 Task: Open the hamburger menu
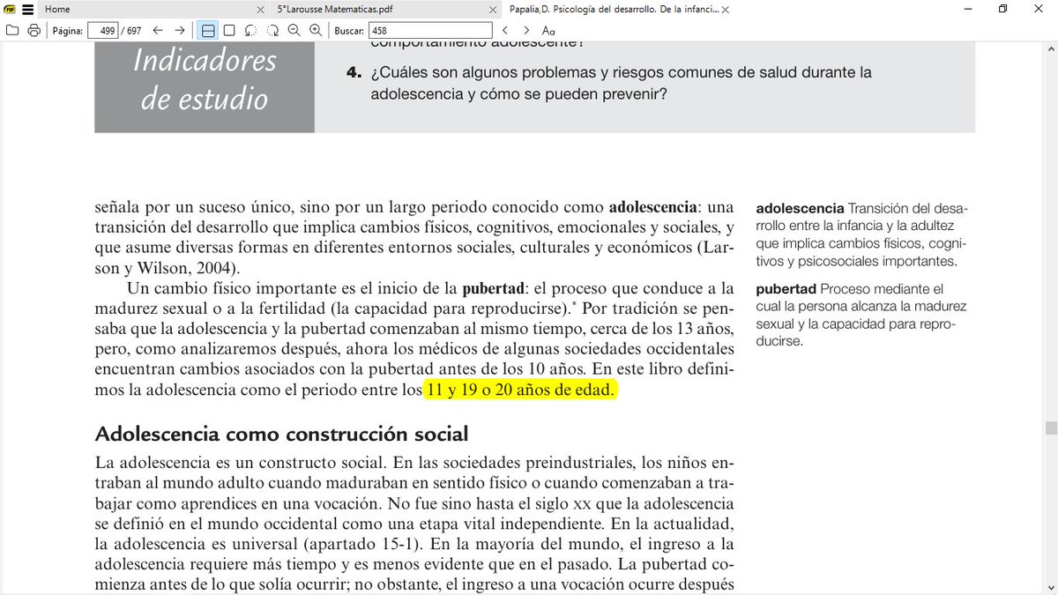[28, 10]
